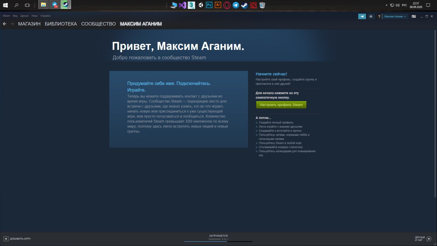Launch Steam shortcut beside the Dota 2 icon
This screenshot has width=437, height=246.
[x=244, y=5]
